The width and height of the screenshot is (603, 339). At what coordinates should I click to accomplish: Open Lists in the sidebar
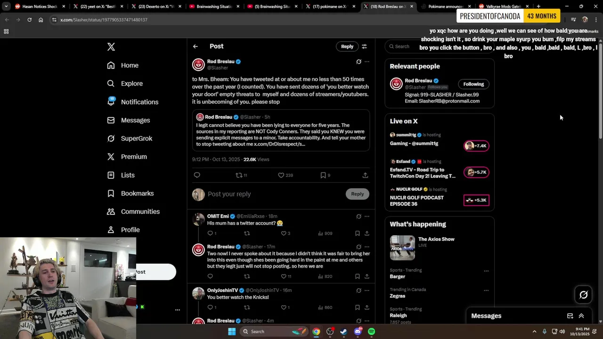click(x=121, y=175)
